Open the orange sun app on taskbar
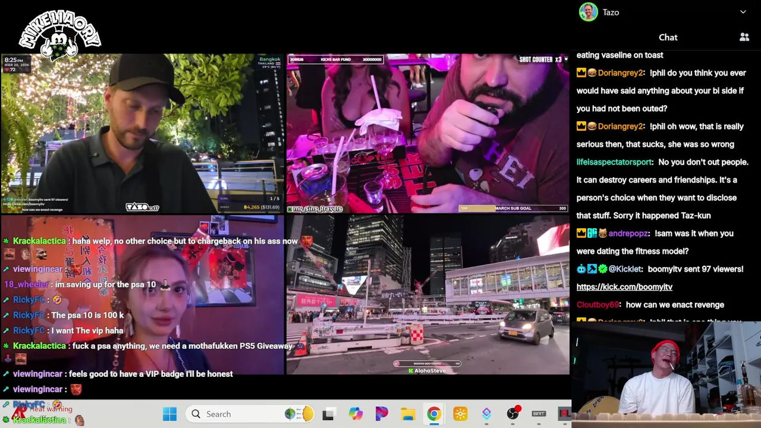The height and width of the screenshot is (428, 761). point(460,414)
